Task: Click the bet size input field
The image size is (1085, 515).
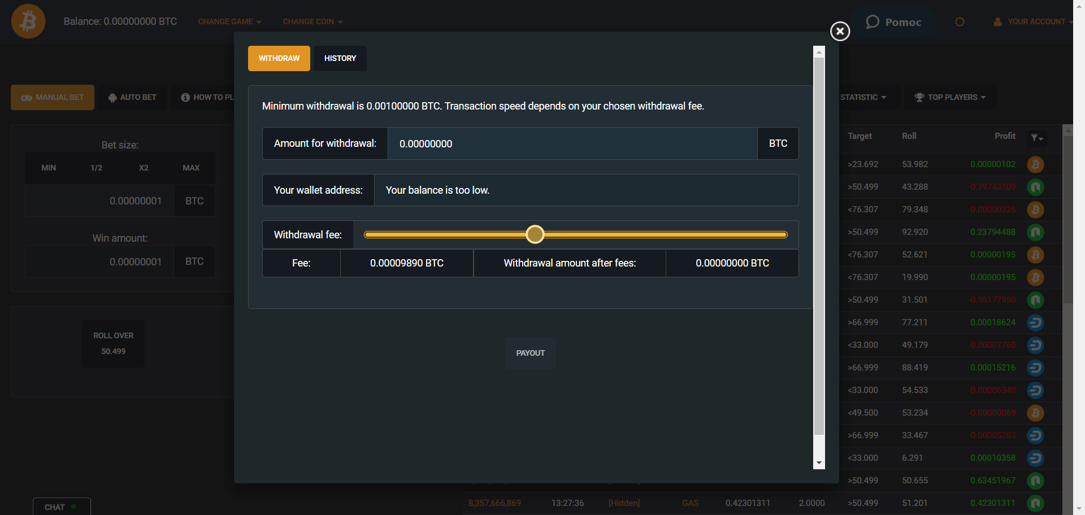Action: [x=99, y=201]
